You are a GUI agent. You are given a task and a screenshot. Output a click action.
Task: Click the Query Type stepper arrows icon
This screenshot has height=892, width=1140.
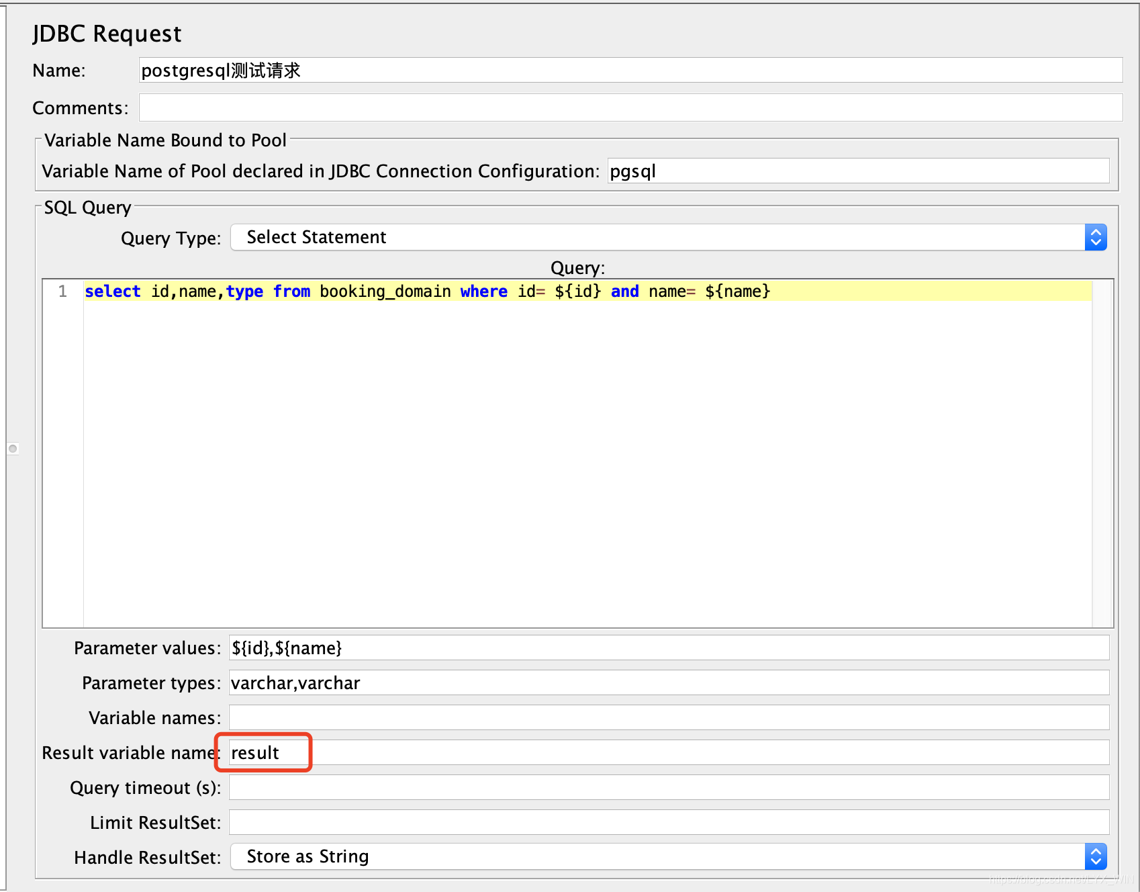click(x=1094, y=237)
